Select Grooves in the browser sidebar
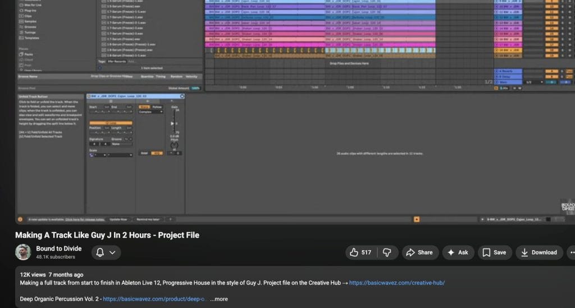Viewport: 575px width, 308px height. click(31, 26)
